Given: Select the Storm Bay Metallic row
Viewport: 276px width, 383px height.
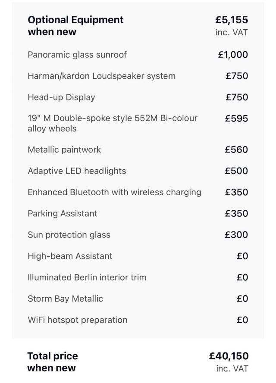Looking at the screenshot, I should [138, 299].
